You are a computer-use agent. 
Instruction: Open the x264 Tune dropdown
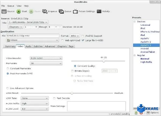click(35, 98)
